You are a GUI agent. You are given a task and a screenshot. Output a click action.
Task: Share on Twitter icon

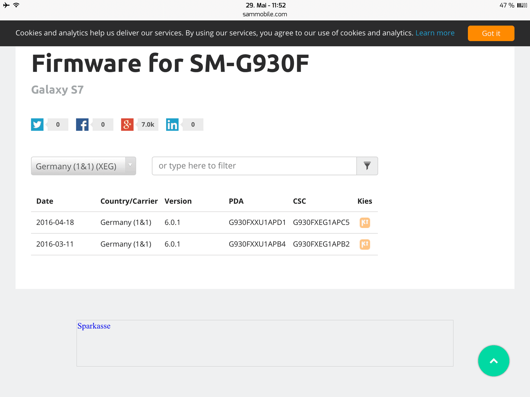pos(37,125)
